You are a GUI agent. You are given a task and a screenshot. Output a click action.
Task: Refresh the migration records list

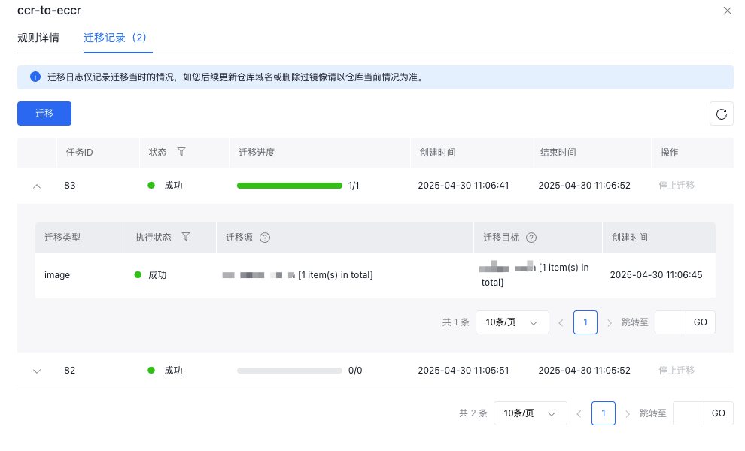[x=721, y=114]
